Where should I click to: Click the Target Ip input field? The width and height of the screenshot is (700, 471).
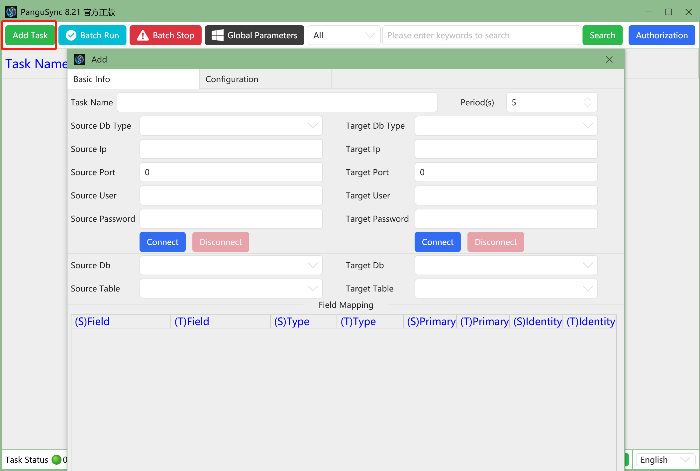pyautogui.click(x=506, y=149)
